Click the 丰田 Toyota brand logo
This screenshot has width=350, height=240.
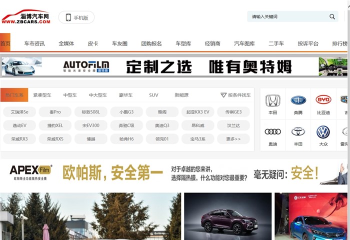(x=298, y=131)
